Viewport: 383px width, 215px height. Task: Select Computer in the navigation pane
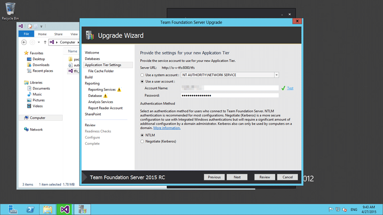[x=40, y=118]
